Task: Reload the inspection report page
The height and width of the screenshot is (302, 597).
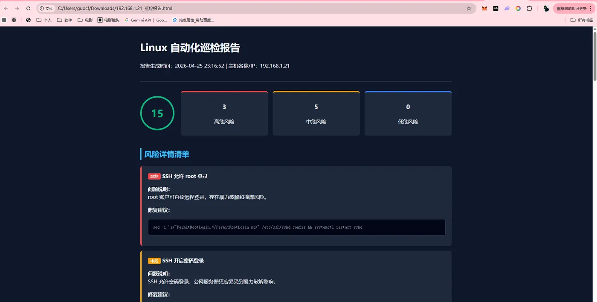Action: (x=28, y=8)
